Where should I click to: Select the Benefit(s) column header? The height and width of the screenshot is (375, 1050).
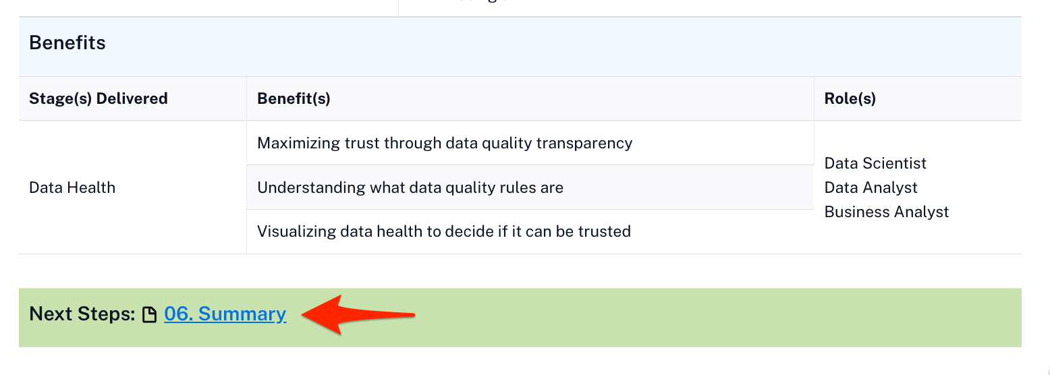tap(294, 98)
